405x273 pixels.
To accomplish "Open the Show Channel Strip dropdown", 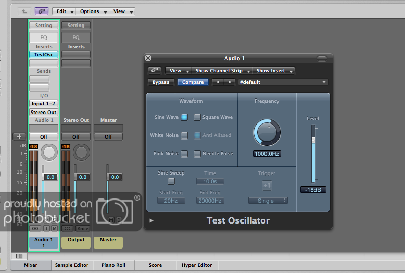I will point(223,71).
